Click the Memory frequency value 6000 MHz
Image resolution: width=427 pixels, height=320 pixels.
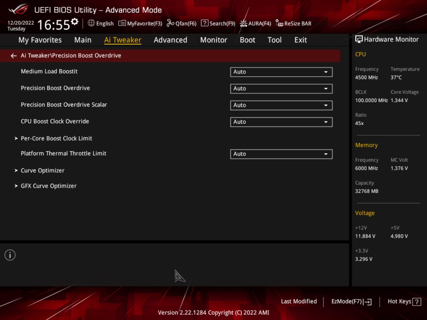tap(367, 168)
